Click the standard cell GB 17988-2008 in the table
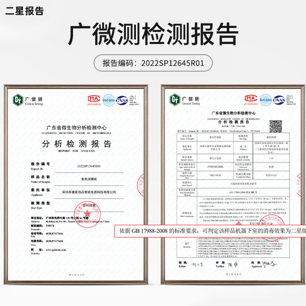Viewport: 306px width, 306px height. pyautogui.click(x=243, y=192)
